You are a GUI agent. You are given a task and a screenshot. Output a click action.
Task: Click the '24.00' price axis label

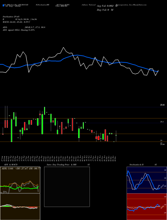click(162, 144)
